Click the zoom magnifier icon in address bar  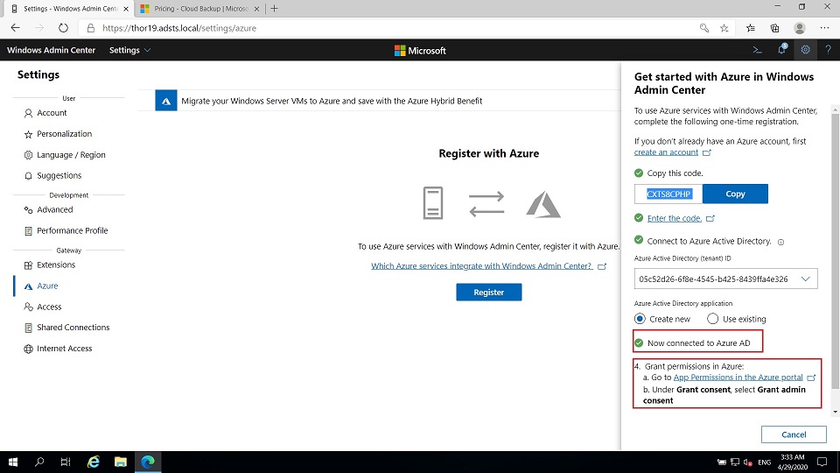click(x=703, y=28)
